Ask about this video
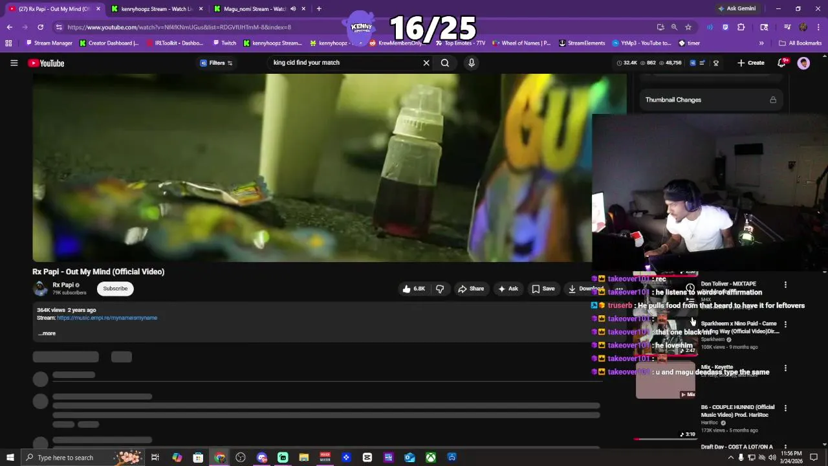 click(507, 289)
